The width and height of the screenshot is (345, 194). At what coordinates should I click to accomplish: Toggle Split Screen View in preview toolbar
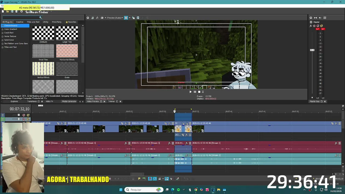coord(102,18)
